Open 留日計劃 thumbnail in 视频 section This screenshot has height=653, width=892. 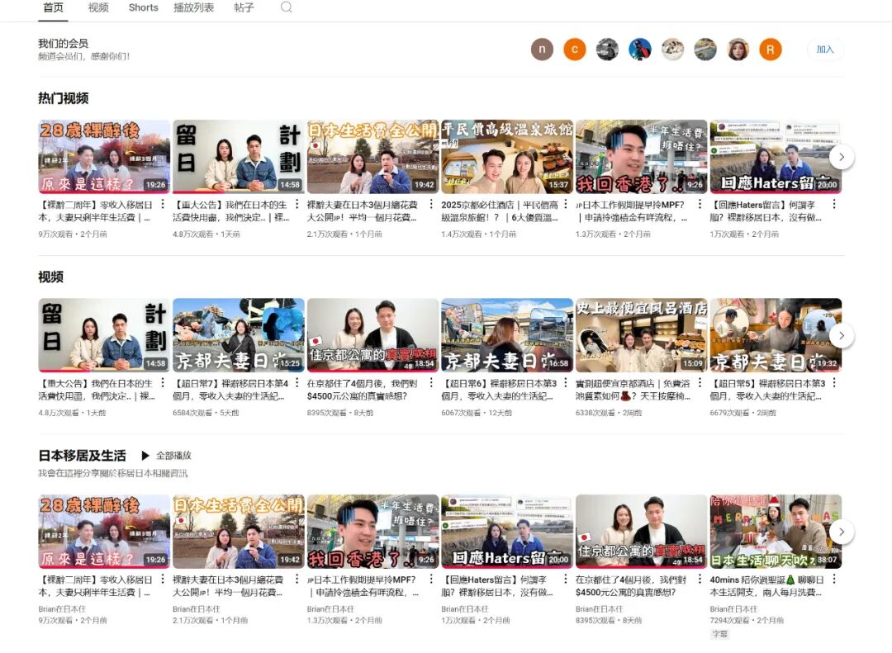(x=104, y=336)
